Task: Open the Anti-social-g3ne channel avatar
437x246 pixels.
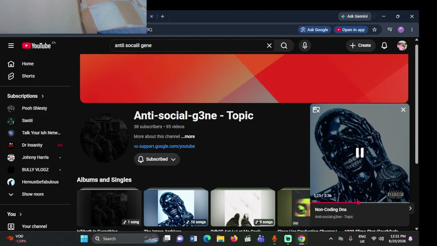Action: coord(104,138)
